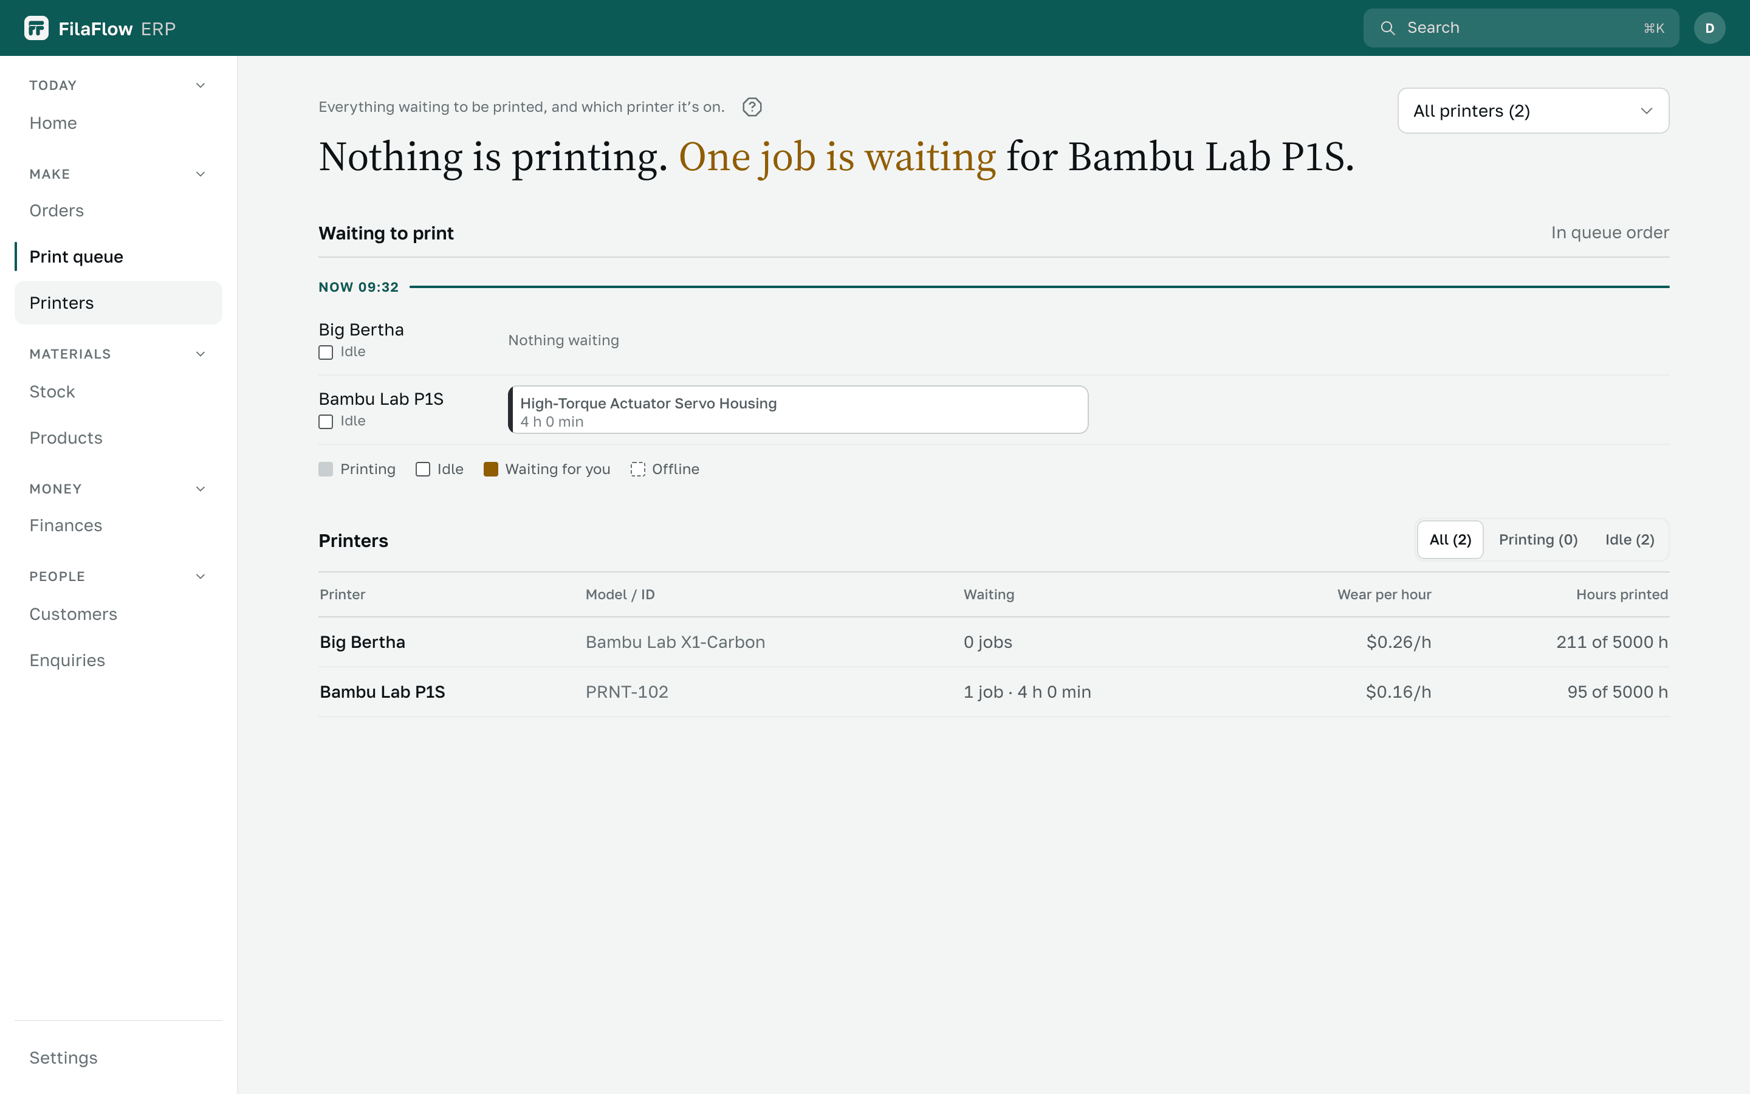Click the In queue order label
This screenshot has width=1750, height=1094.
coord(1610,233)
